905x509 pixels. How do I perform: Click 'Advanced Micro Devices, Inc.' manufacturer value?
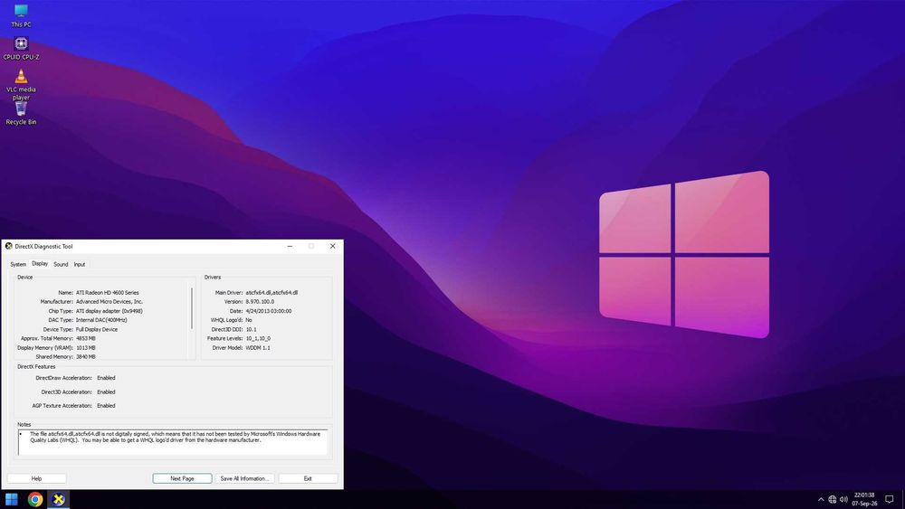tap(110, 301)
